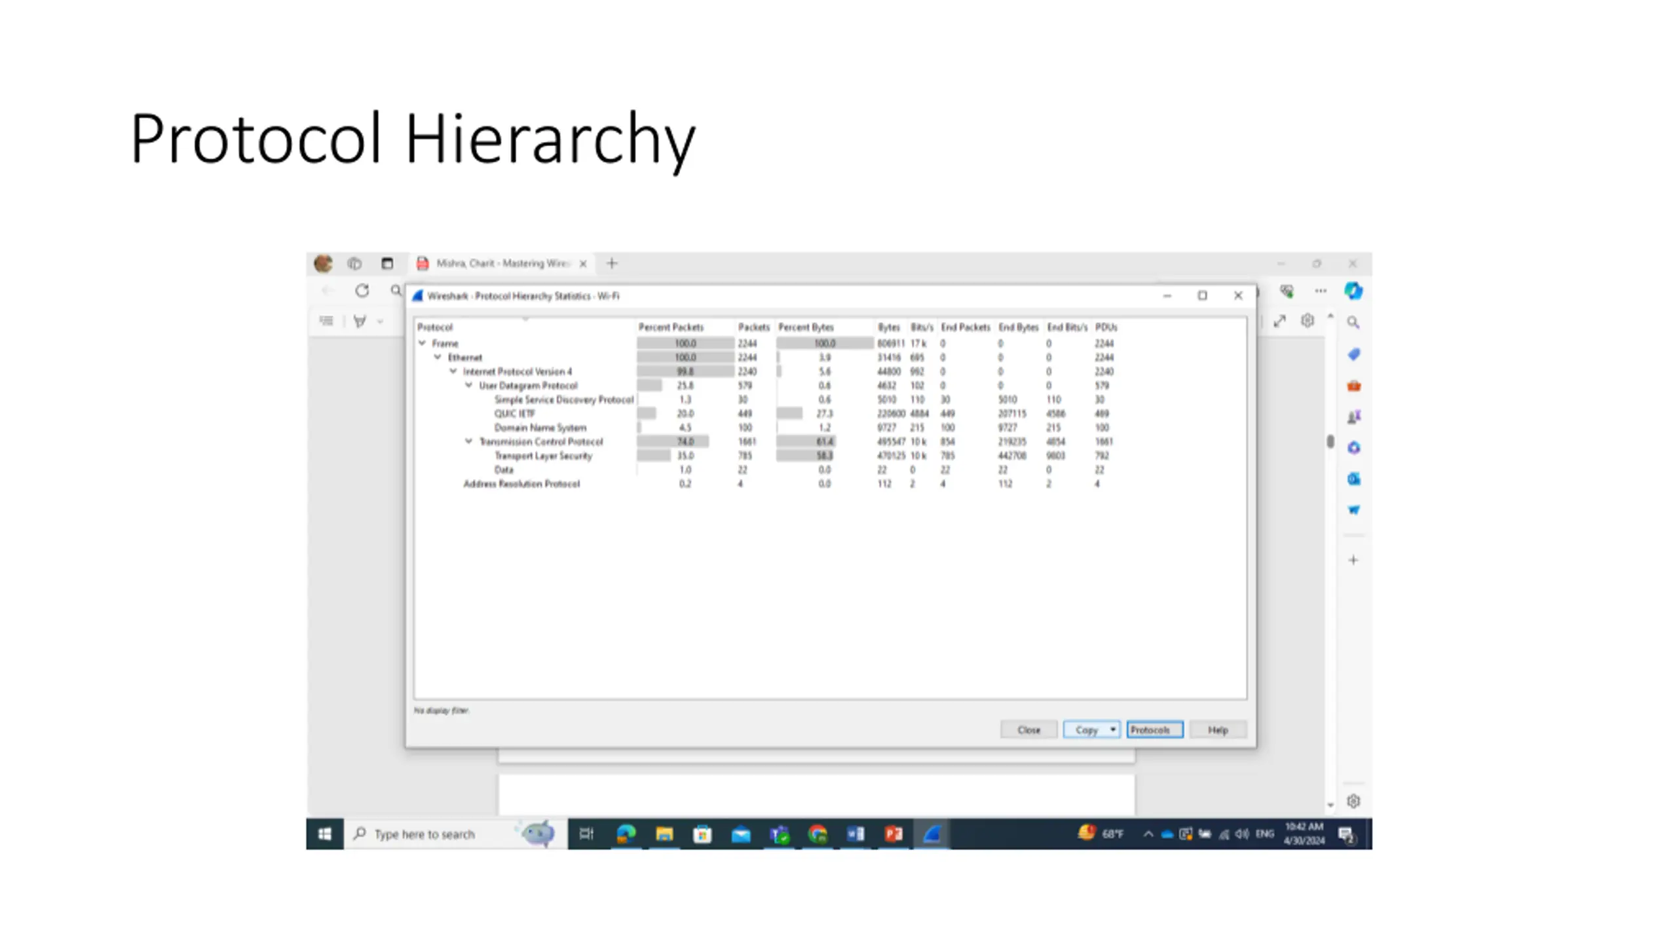Open File Explorer from the taskbar
This screenshot has height=943, width=1677.
tap(664, 834)
